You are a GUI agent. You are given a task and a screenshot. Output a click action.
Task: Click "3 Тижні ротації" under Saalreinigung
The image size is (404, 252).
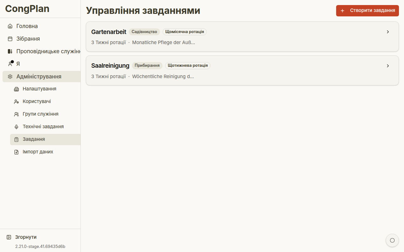[x=109, y=77]
